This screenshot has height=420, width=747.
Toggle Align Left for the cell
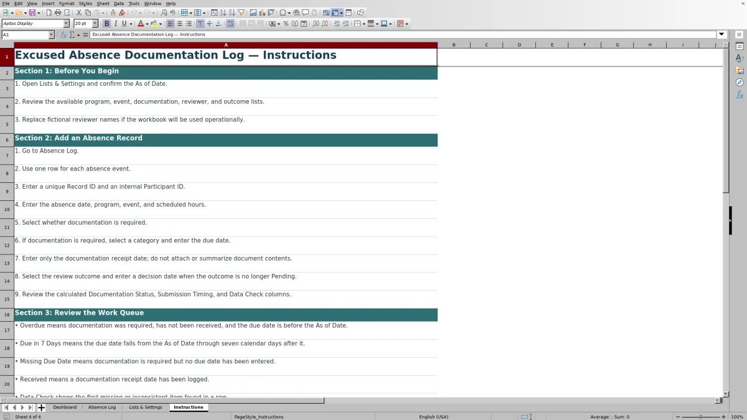[x=170, y=24]
